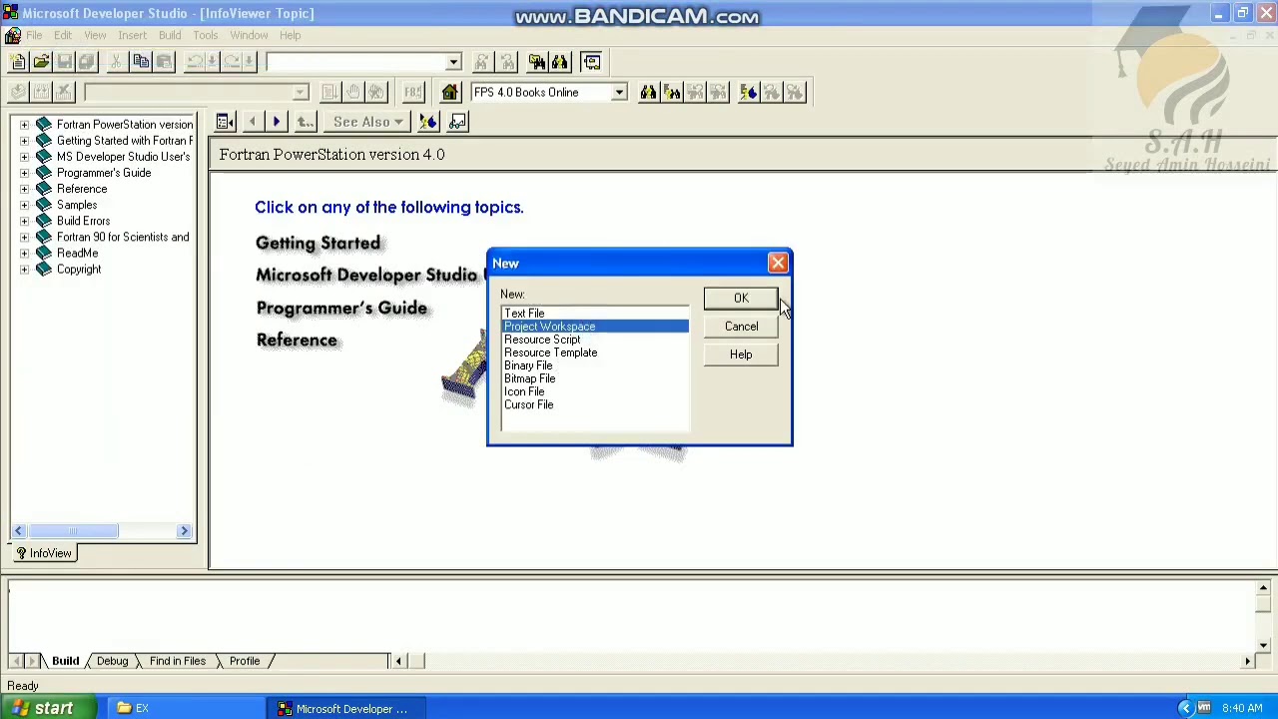The image size is (1278, 719).
Task: Open the Tools menu
Action: pyautogui.click(x=206, y=35)
